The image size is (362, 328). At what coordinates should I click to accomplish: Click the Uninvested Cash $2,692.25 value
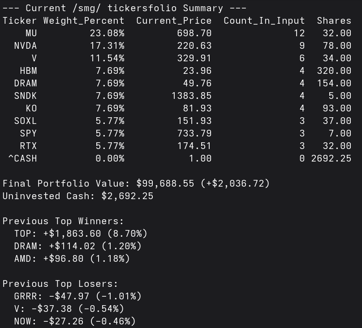point(127,196)
